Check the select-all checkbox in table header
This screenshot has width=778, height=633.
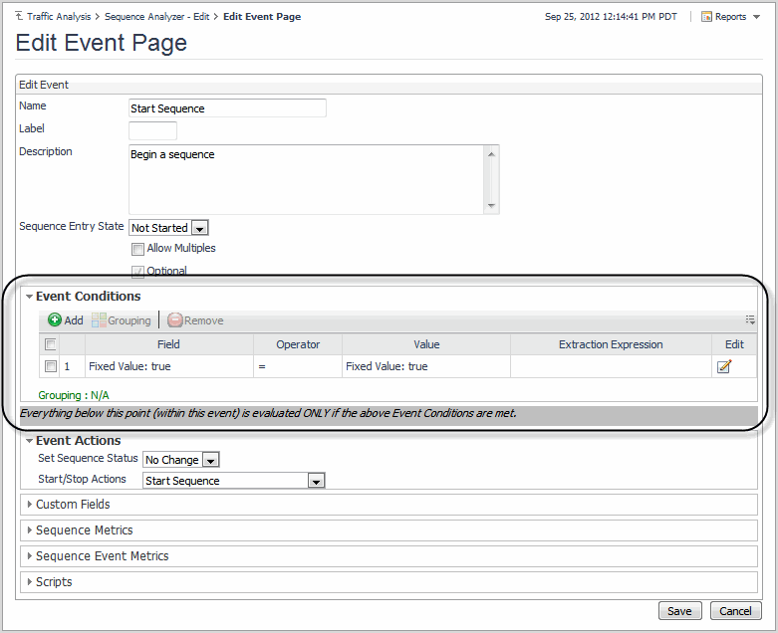click(x=50, y=344)
